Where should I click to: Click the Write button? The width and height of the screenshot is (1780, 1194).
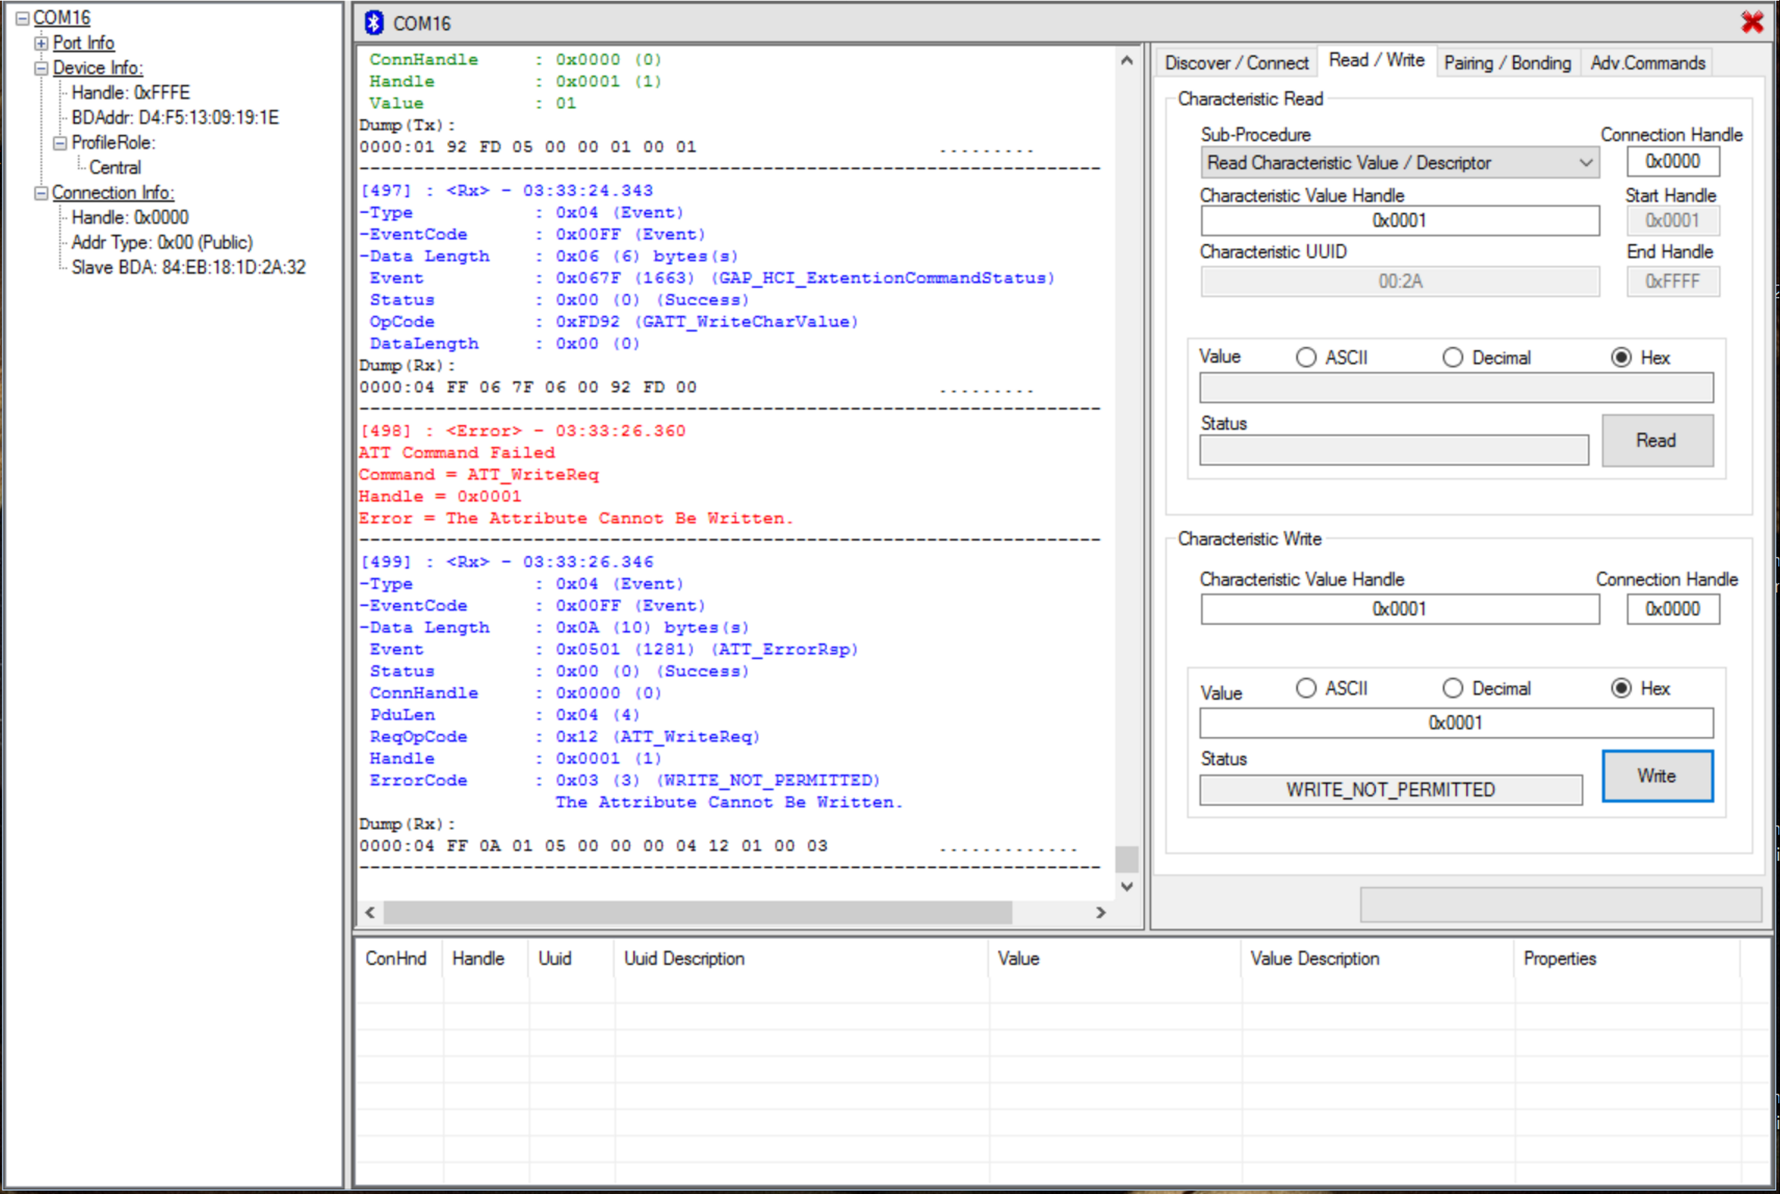[x=1657, y=776]
